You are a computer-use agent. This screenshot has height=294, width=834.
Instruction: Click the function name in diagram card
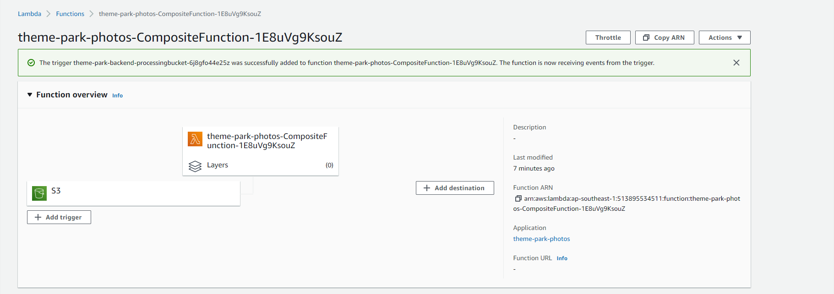tap(267, 141)
